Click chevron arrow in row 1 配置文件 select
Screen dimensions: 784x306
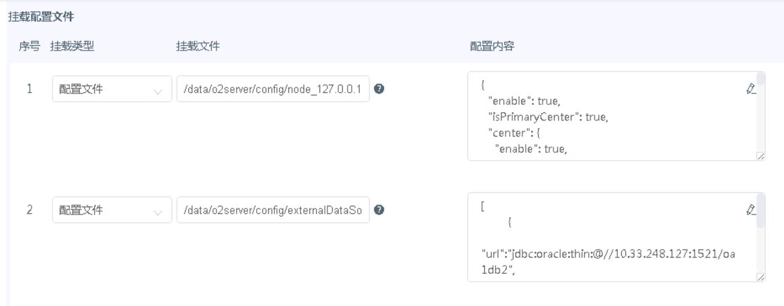(158, 89)
